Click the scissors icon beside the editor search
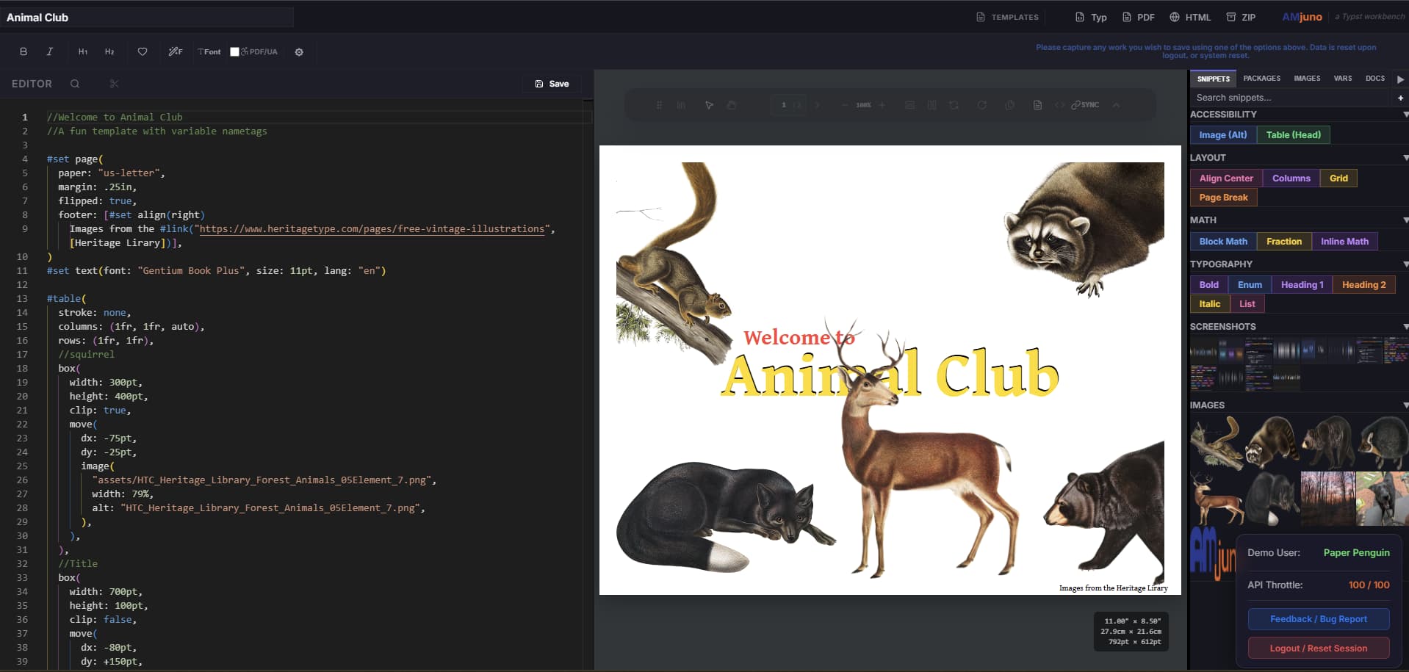 point(114,84)
